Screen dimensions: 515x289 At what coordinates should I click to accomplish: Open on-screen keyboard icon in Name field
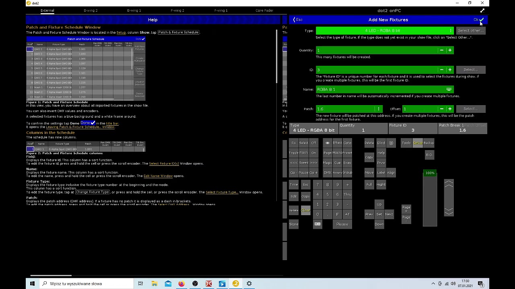[x=449, y=90]
